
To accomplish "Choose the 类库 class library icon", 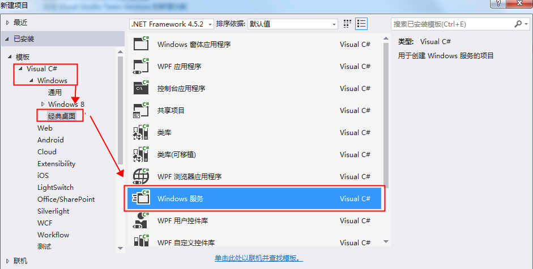I will click(141, 132).
